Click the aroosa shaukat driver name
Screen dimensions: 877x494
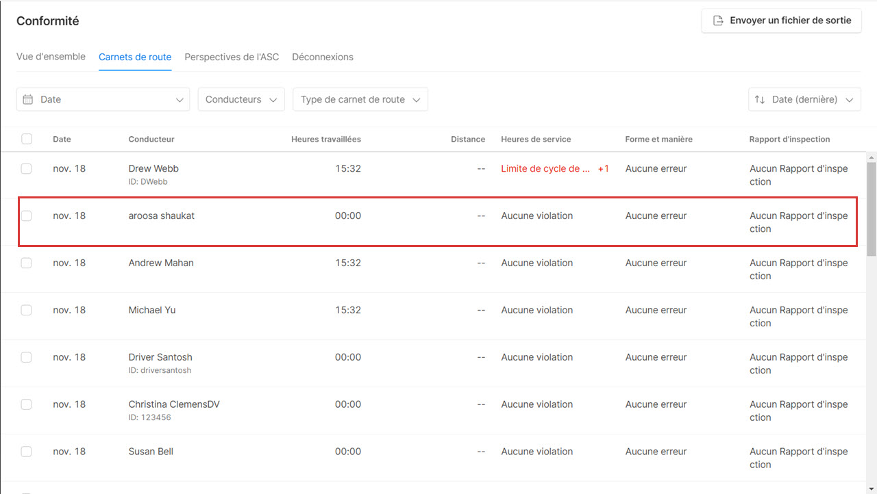(x=162, y=216)
